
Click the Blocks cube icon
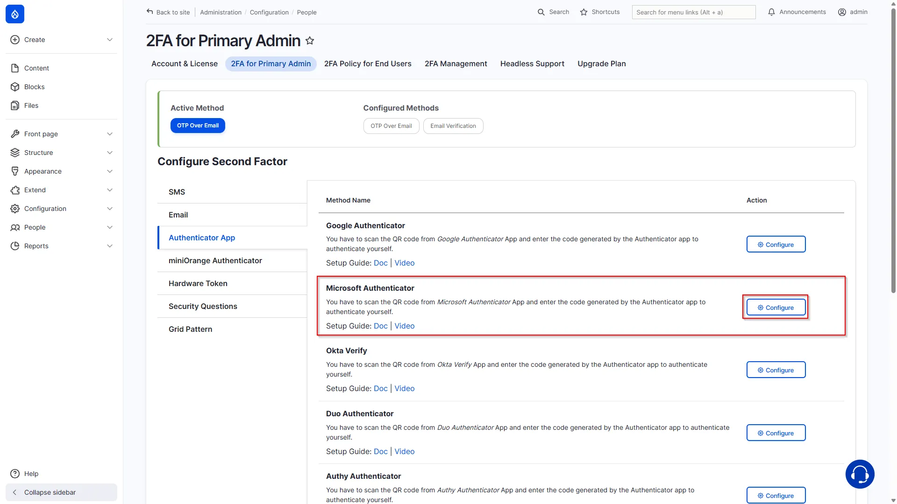(x=15, y=87)
